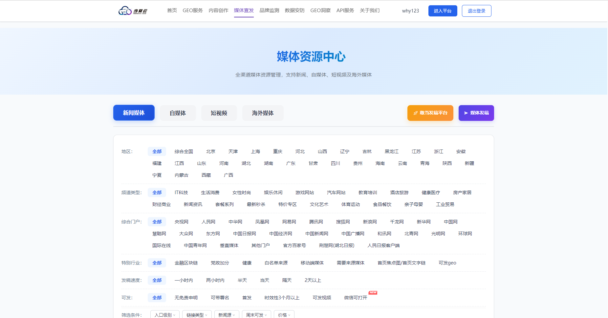Select 新华网 portal filter

pyautogui.click(x=424, y=222)
